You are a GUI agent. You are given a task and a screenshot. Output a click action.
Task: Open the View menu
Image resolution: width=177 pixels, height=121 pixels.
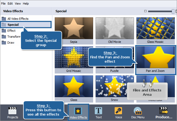(x=18, y=4)
